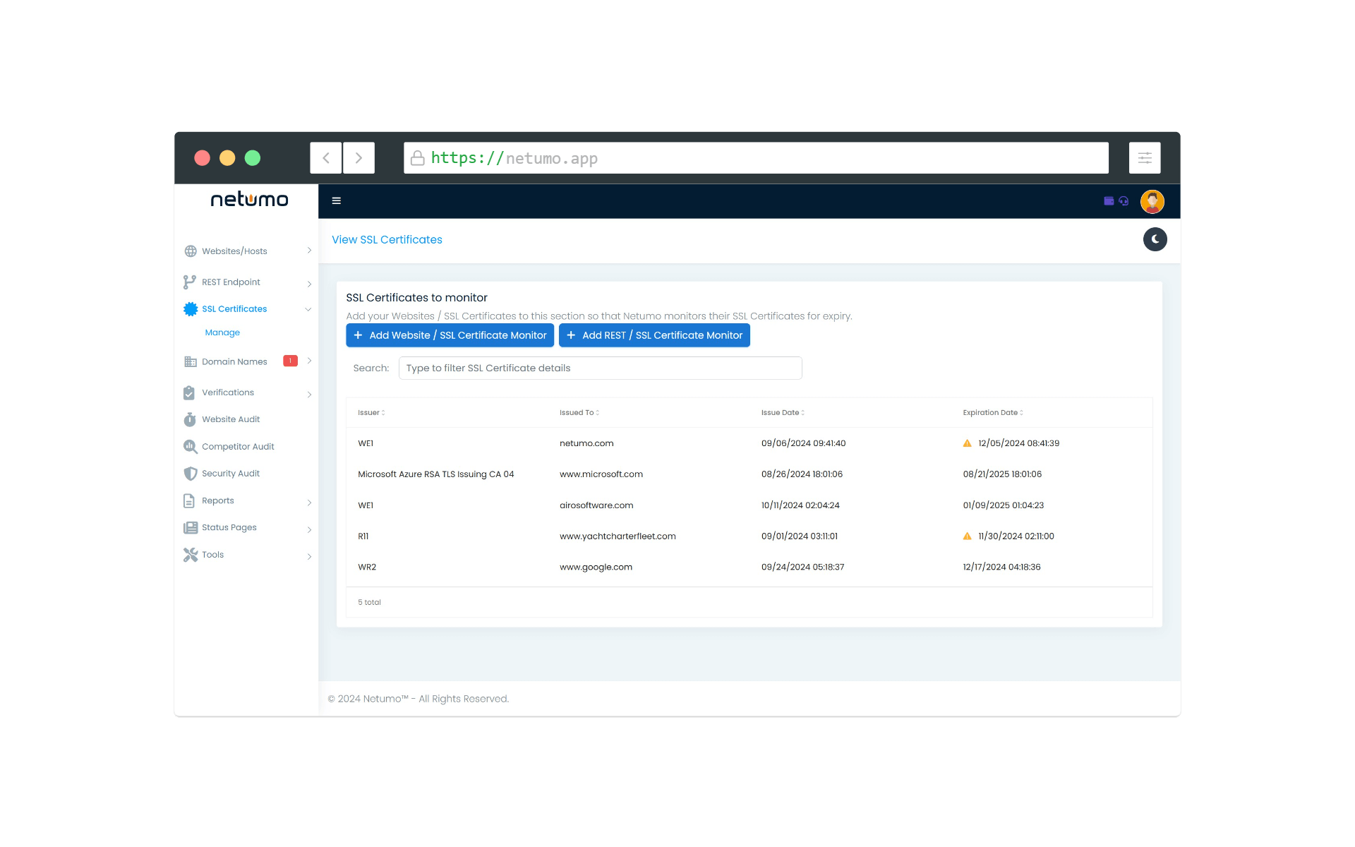The image size is (1355, 847).
Task: Click the Status Pages newspaper icon
Action: click(x=191, y=528)
